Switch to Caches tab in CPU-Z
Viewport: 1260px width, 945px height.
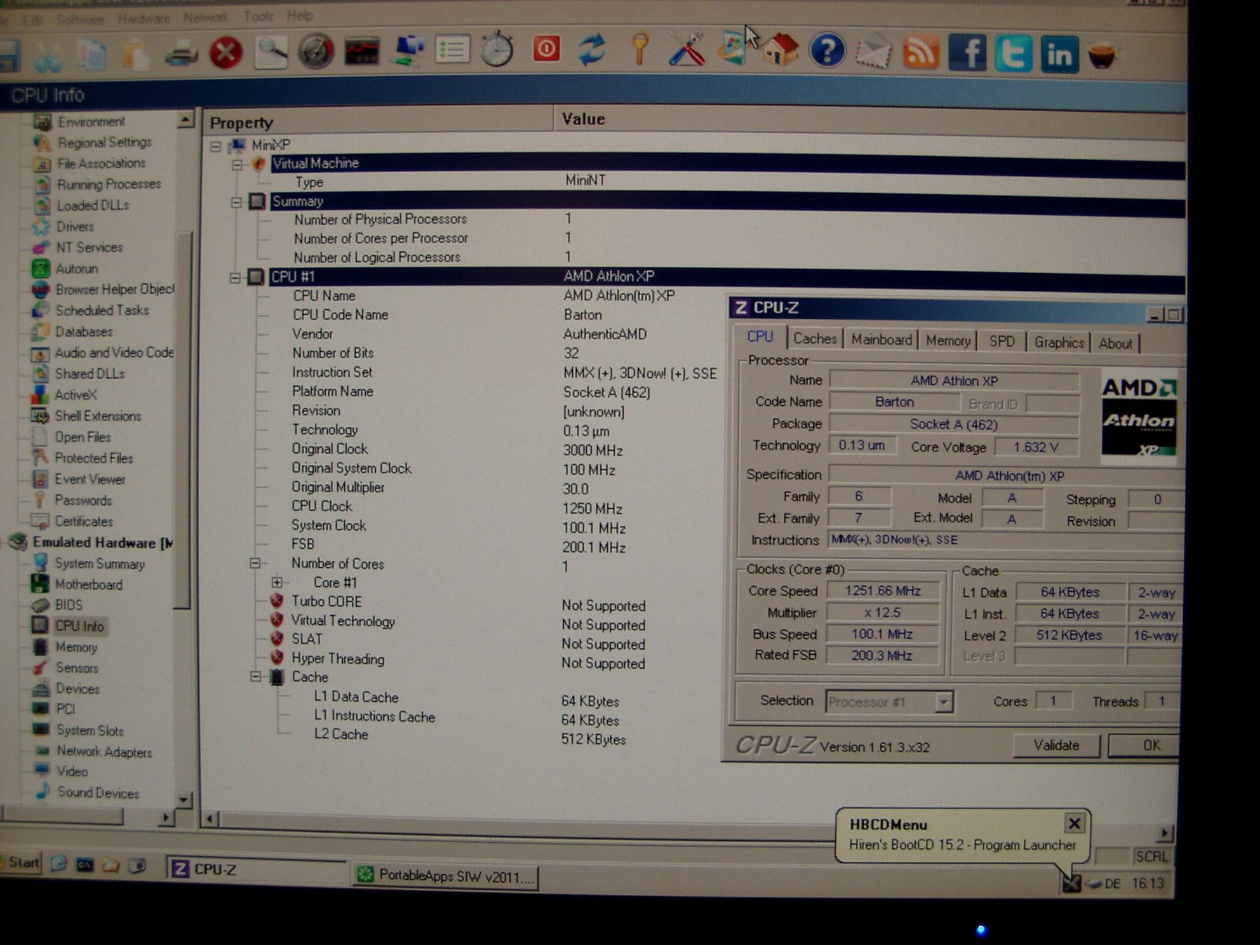pyautogui.click(x=815, y=339)
